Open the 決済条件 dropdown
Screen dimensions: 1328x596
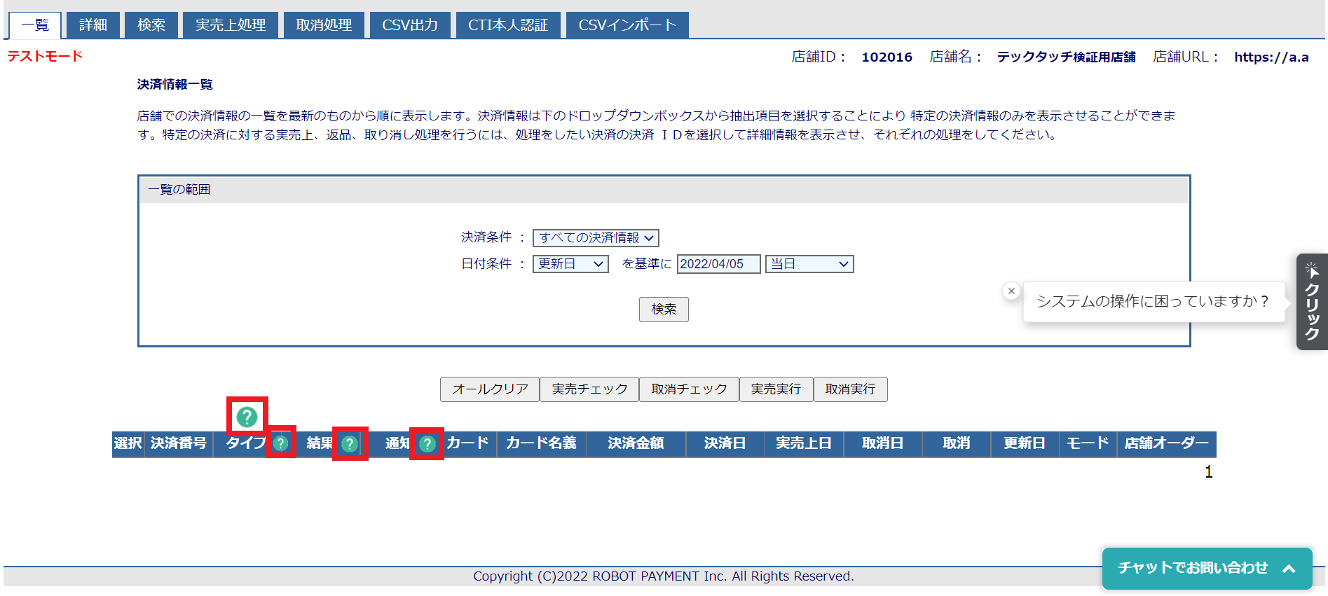coord(596,238)
